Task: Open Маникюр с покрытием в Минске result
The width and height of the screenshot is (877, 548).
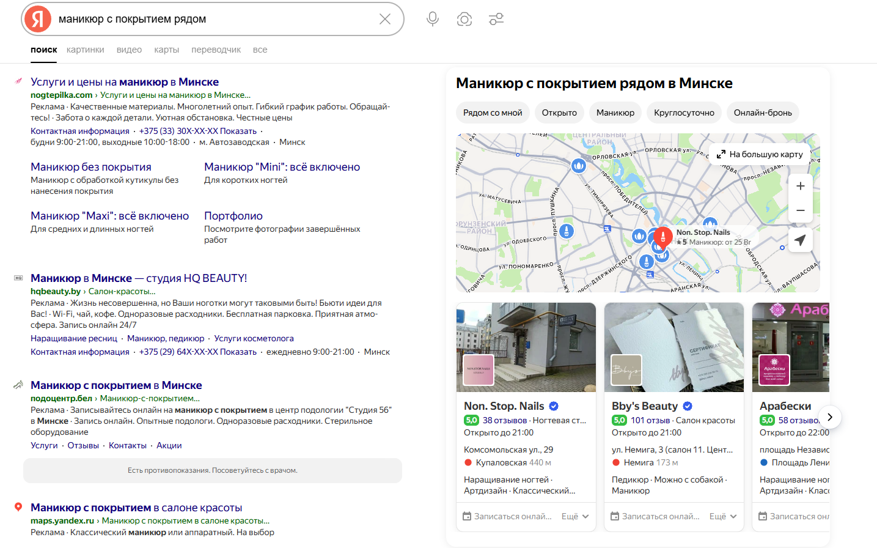Action: click(x=116, y=385)
